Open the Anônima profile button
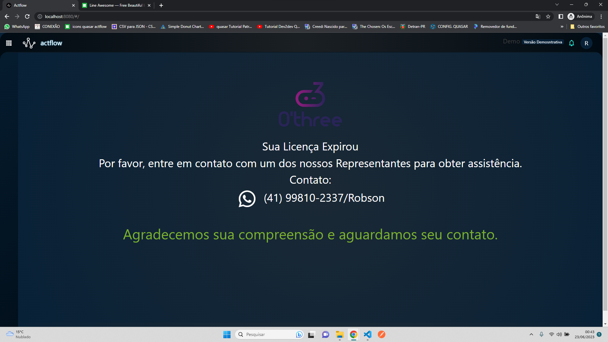This screenshot has height=342, width=608. click(580, 16)
